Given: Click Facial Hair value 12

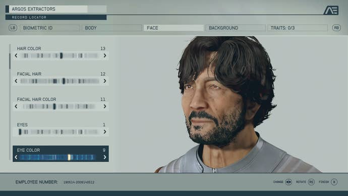Looking at the screenshot, I should [103, 74].
